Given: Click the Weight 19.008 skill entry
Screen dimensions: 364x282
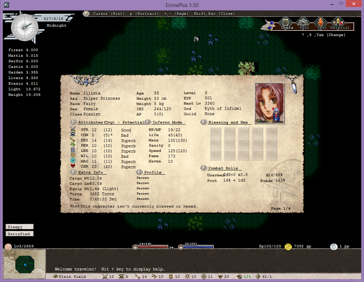Looking at the screenshot, I should (24, 95).
